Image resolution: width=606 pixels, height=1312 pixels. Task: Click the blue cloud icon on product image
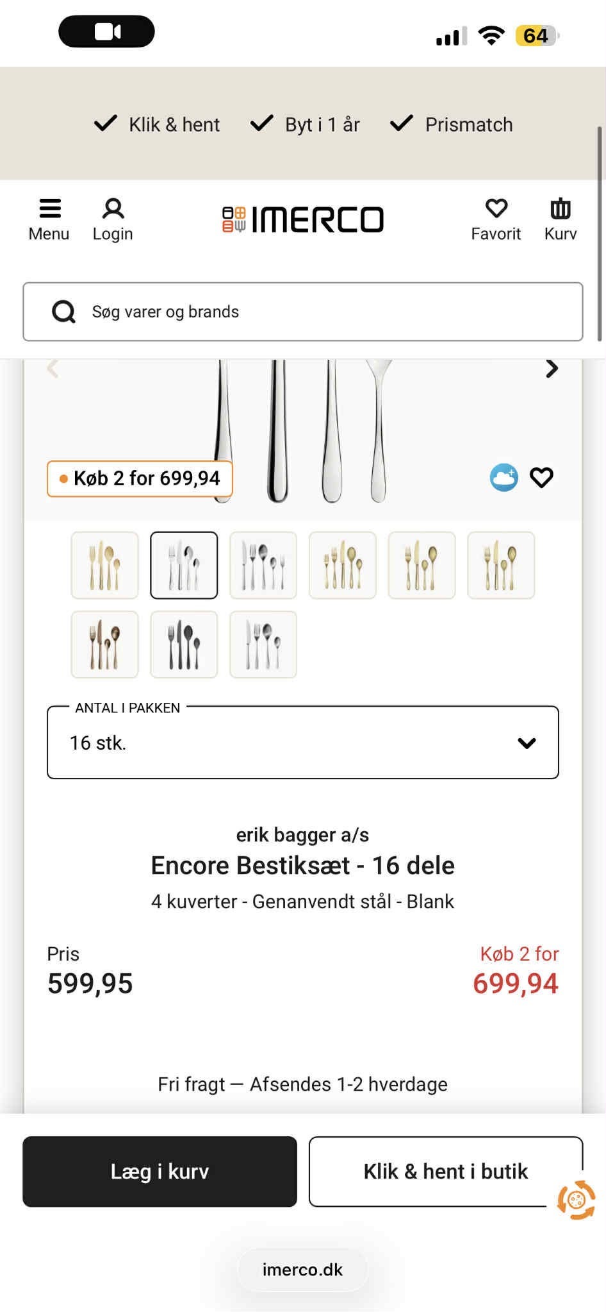pos(504,478)
